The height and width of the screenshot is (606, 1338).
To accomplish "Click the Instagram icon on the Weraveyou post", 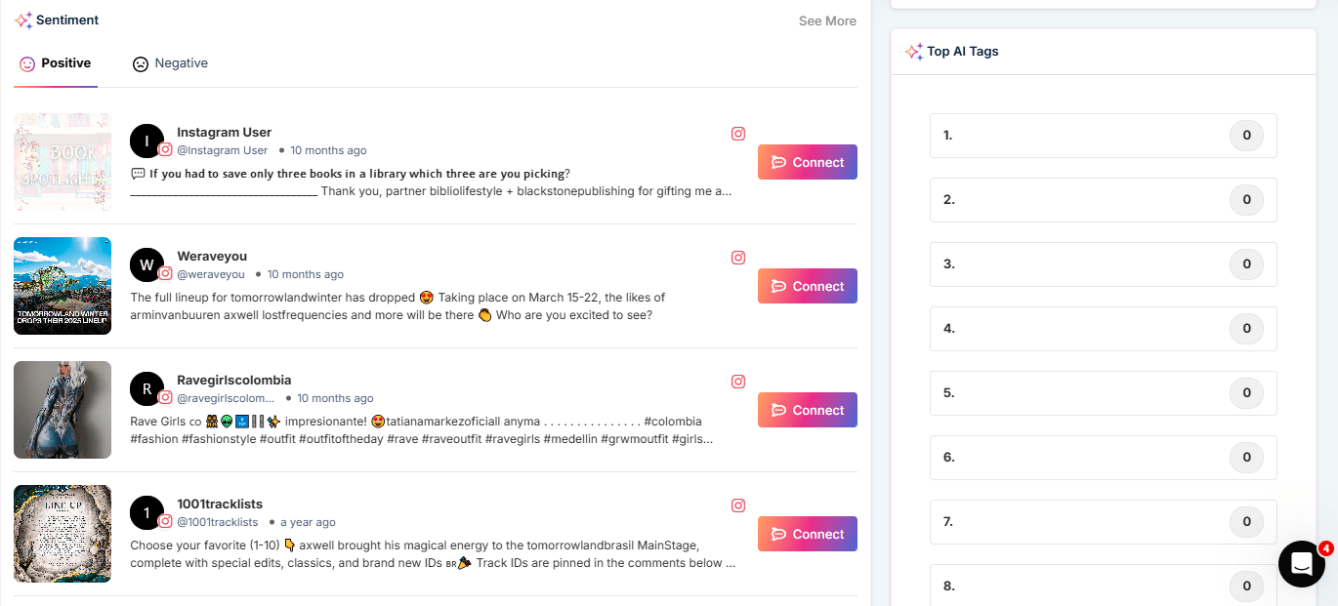I will pyautogui.click(x=738, y=258).
